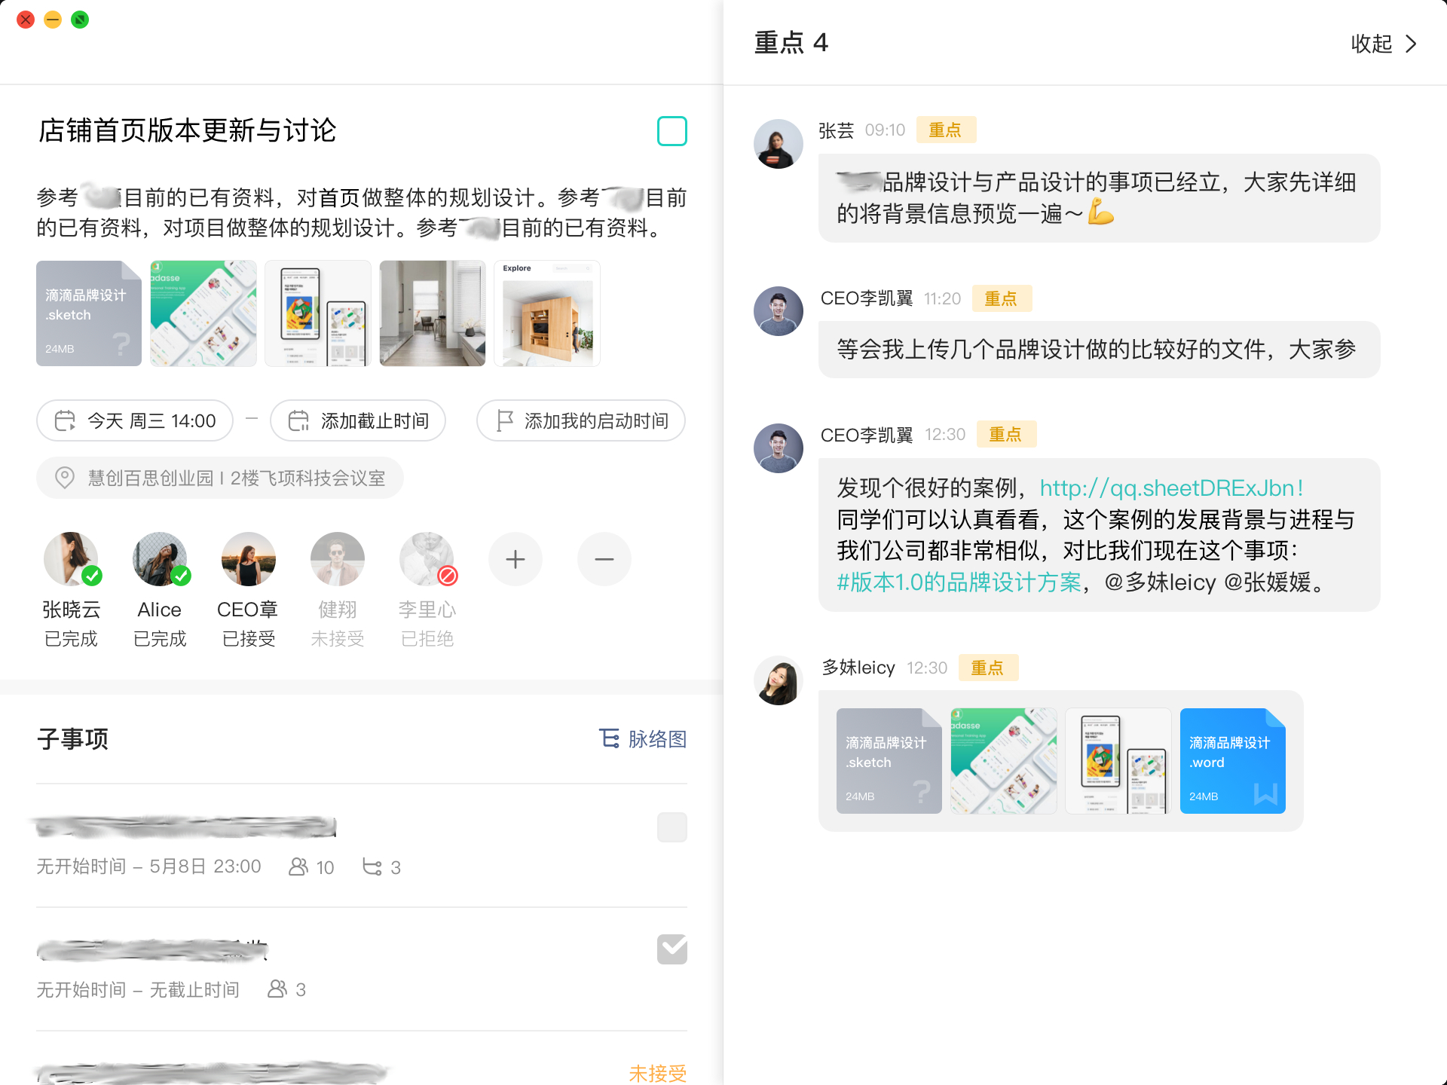Uncheck the completed second sub-item checkbox
This screenshot has width=1447, height=1085.
click(672, 949)
